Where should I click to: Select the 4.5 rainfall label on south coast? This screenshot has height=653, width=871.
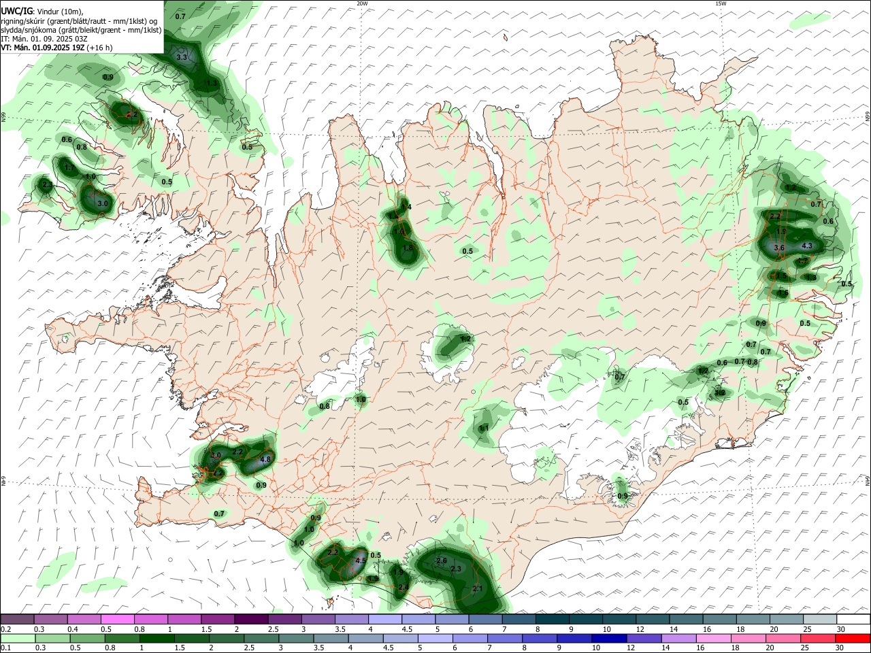click(361, 561)
